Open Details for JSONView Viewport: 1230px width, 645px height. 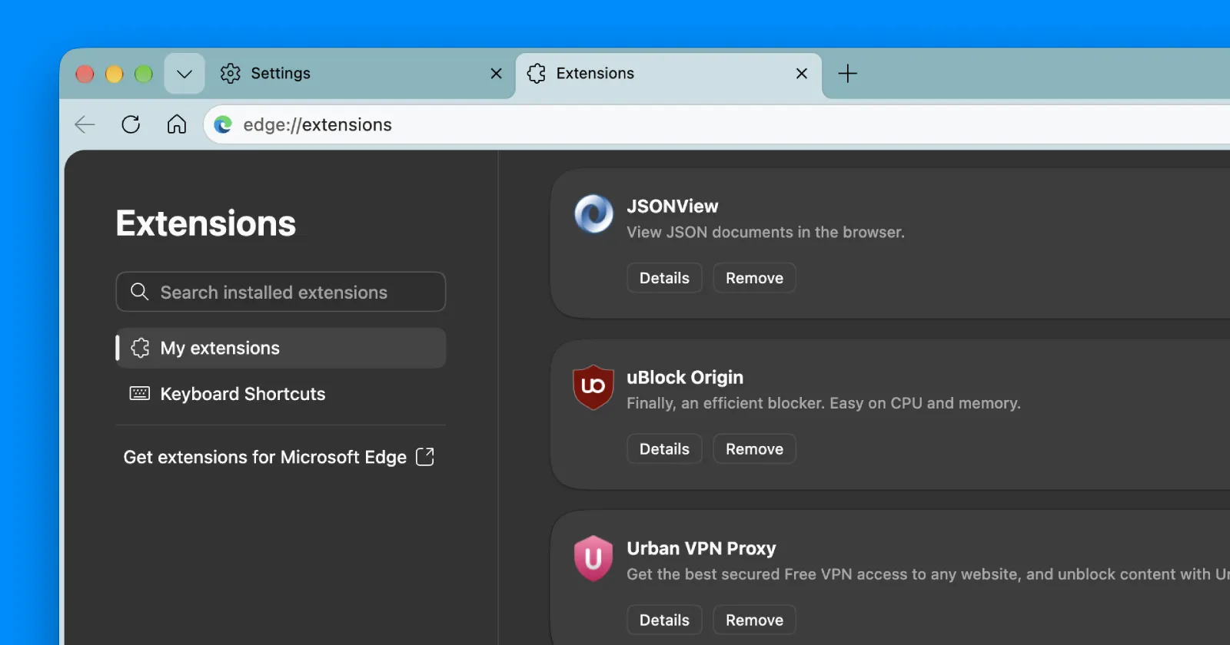(664, 278)
